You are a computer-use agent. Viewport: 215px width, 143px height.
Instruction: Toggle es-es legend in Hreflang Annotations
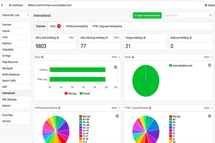(84, 130)
